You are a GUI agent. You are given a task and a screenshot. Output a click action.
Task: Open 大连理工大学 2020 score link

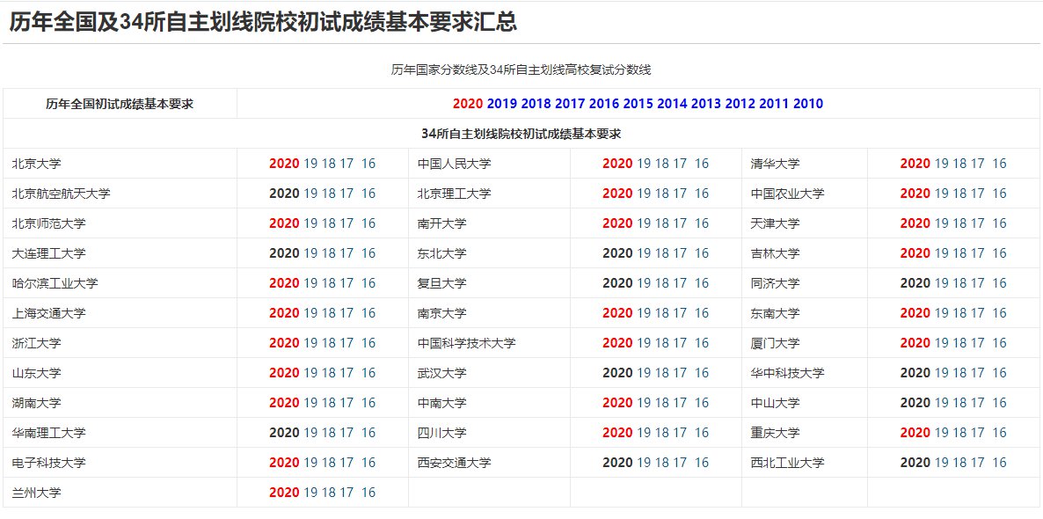tap(284, 253)
